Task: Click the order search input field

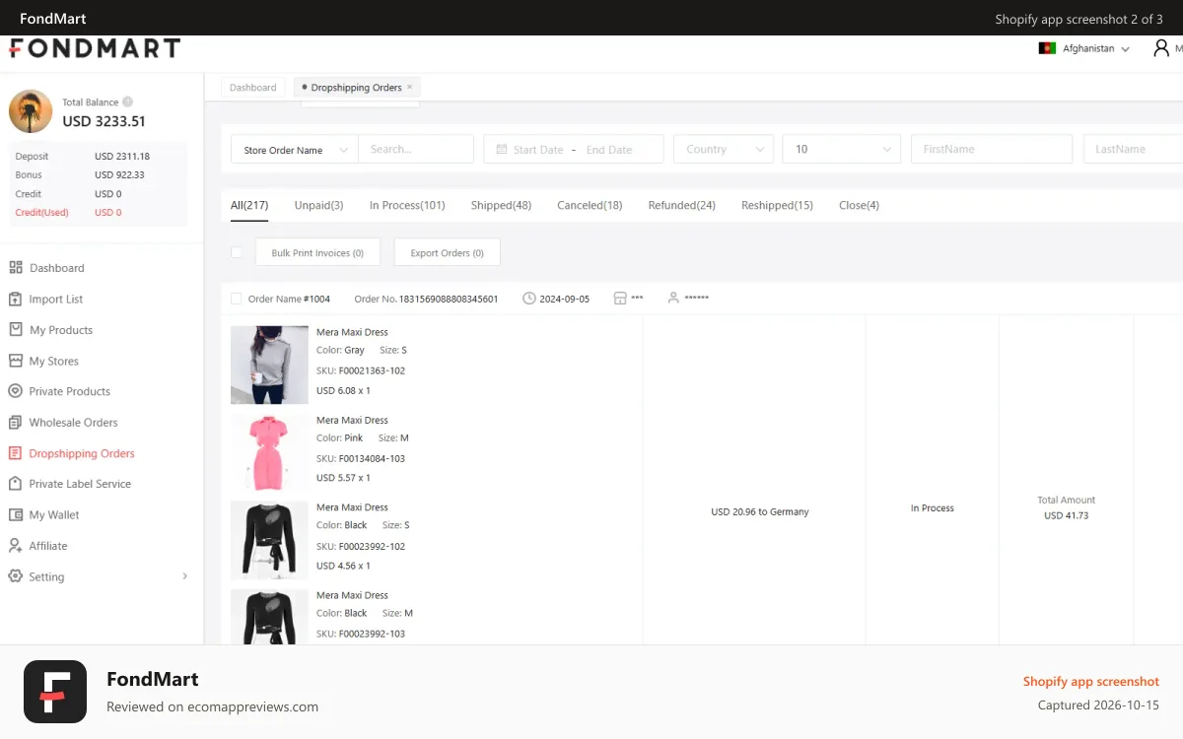Action: [x=416, y=150]
